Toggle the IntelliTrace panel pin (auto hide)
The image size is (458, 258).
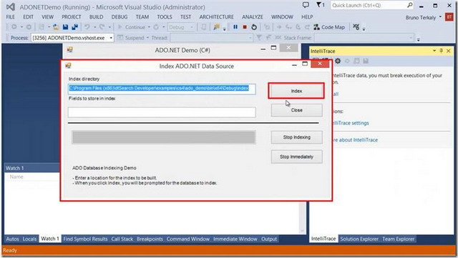(441, 51)
